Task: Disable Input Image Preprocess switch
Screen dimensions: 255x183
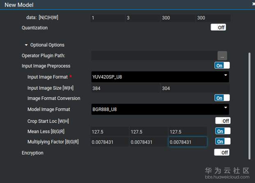Action: [222, 66]
